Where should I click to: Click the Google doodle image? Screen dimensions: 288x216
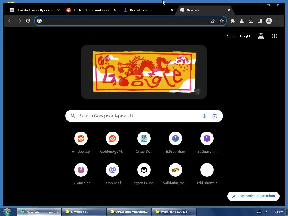click(x=144, y=72)
